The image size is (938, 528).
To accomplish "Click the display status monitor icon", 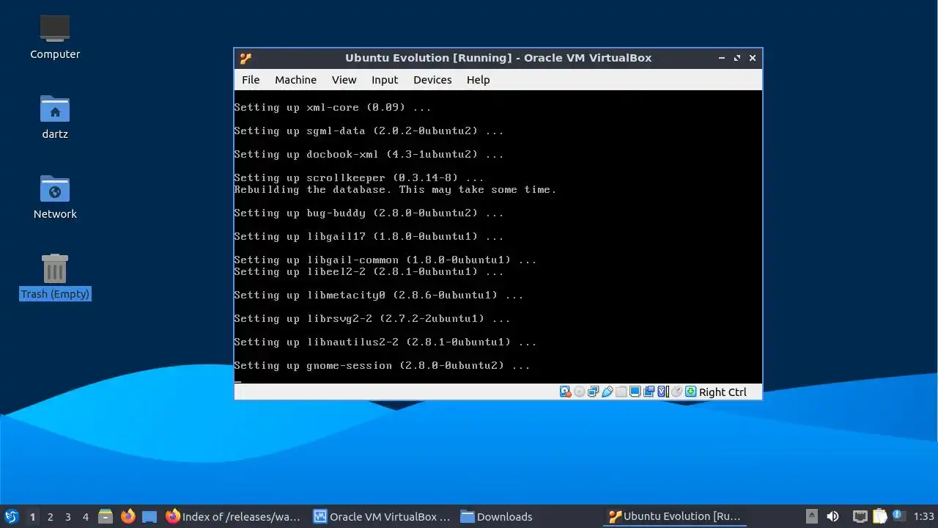I will pyautogui.click(x=635, y=392).
